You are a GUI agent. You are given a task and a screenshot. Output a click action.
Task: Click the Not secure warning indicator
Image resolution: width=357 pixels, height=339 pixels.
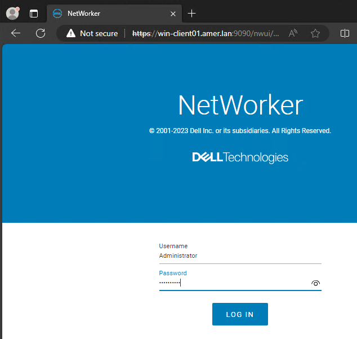(92, 33)
